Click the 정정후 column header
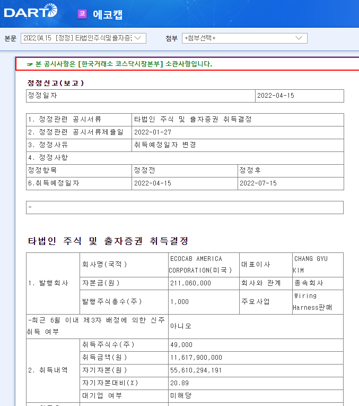This screenshot has height=406, width=359. (250, 170)
